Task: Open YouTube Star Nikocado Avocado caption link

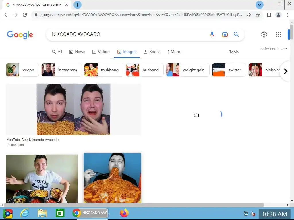Action: click(x=33, y=140)
